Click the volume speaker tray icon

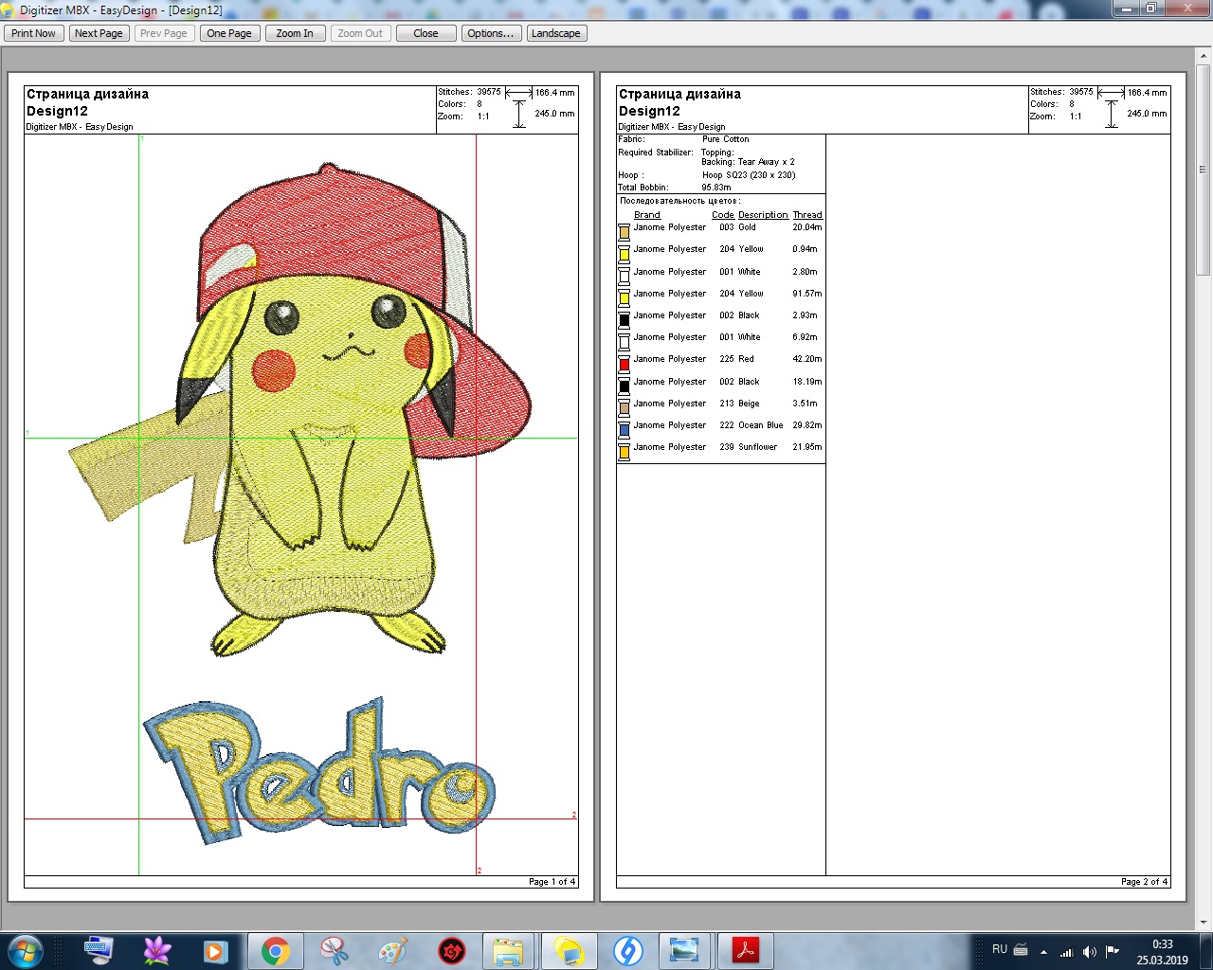tap(1089, 952)
